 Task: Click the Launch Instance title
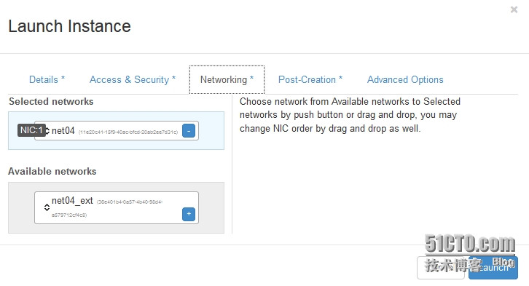point(69,26)
